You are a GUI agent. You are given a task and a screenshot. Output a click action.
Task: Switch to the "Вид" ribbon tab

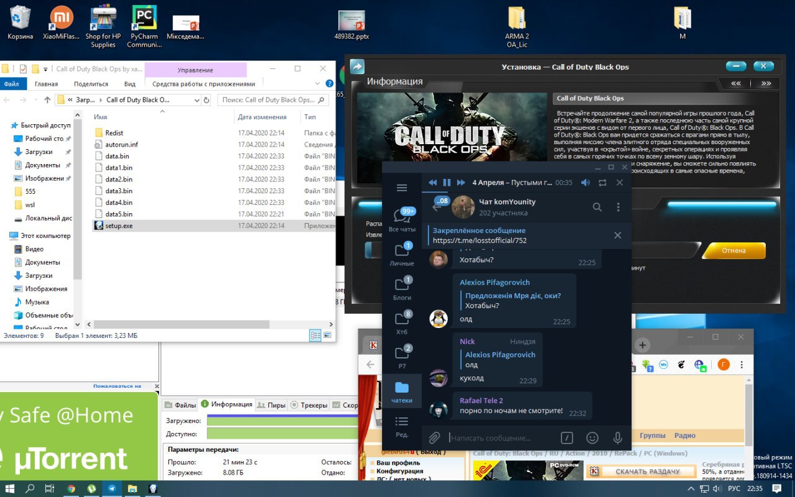(130, 84)
